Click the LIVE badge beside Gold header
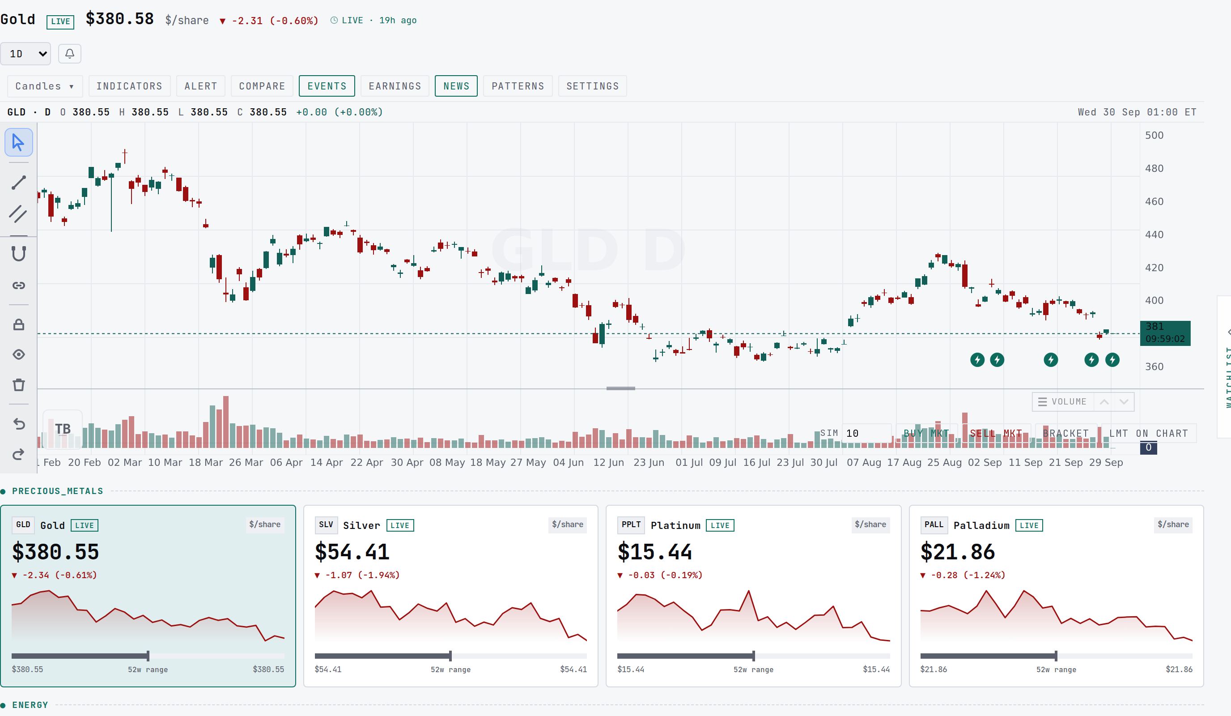 (60, 21)
